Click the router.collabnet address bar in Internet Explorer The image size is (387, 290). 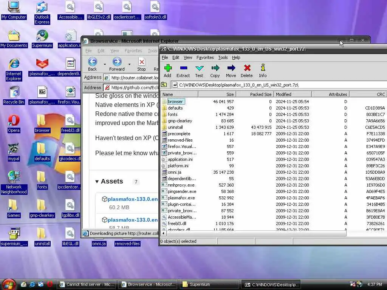click(132, 78)
